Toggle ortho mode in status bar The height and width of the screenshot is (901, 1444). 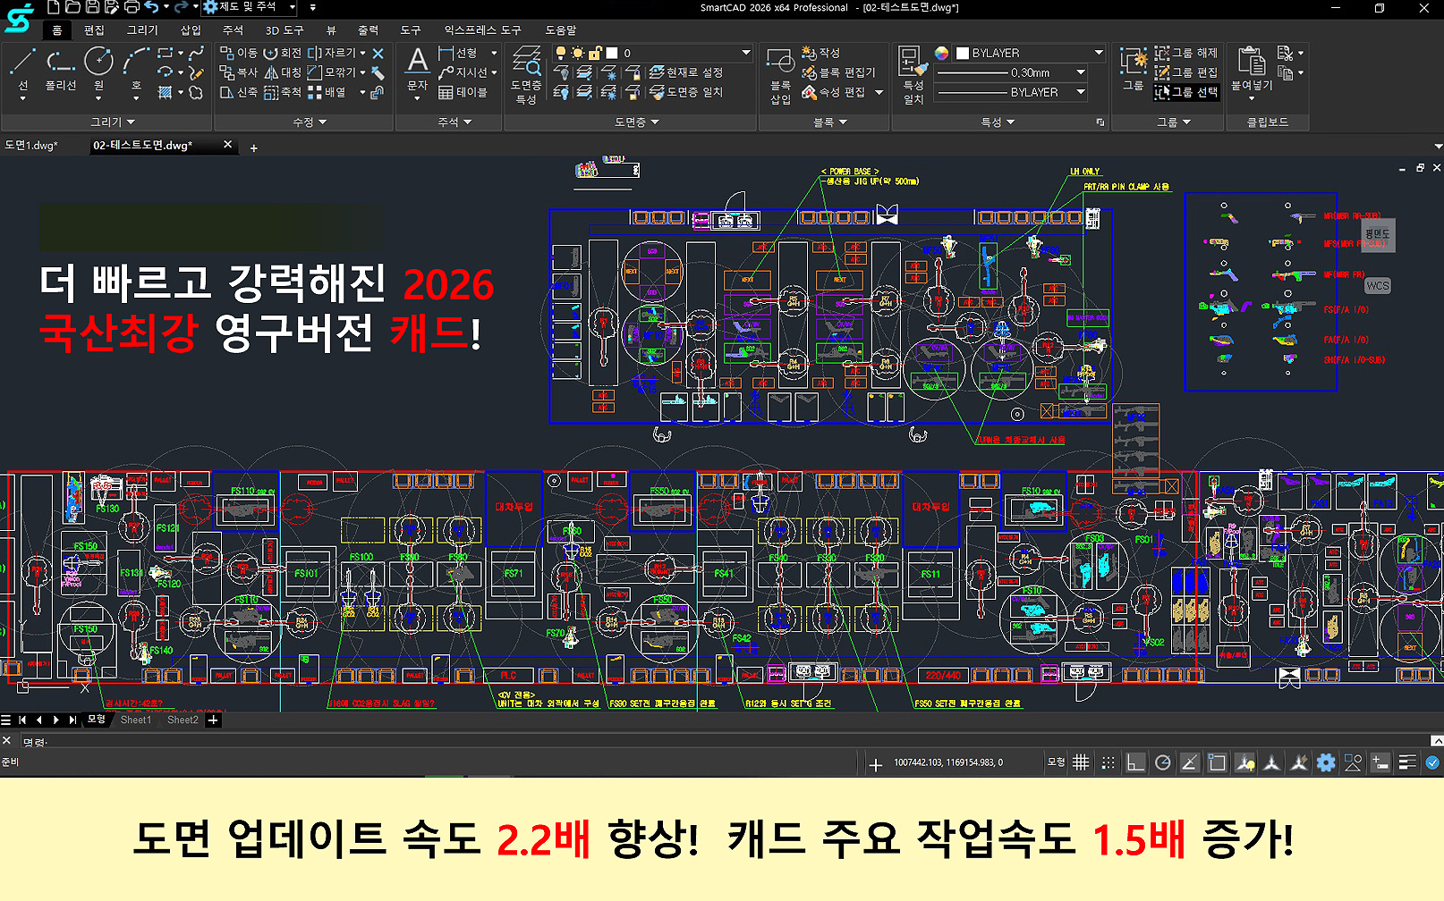(x=1135, y=762)
